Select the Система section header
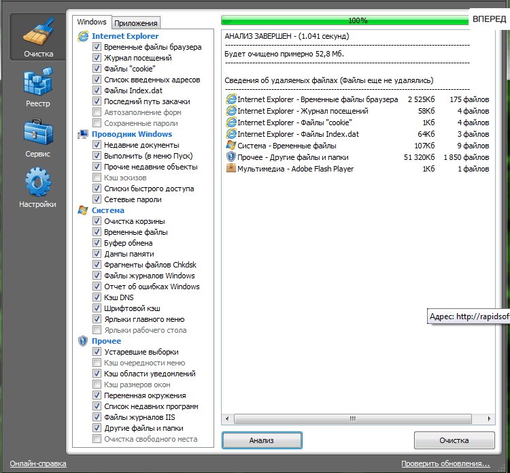The height and width of the screenshot is (473, 510). click(107, 210)
